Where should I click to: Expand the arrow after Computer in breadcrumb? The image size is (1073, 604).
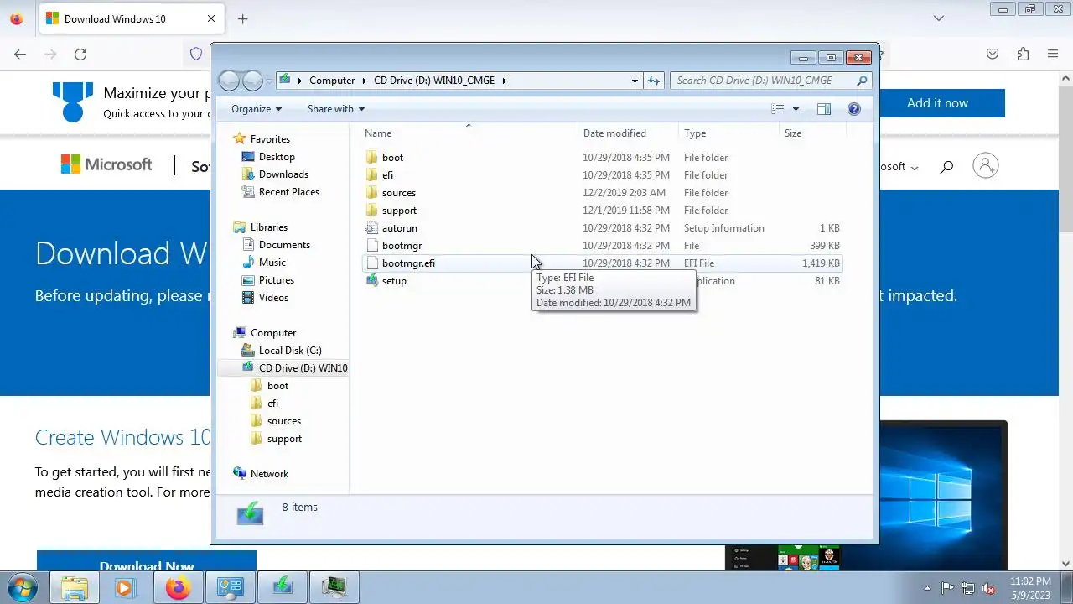(364, 81)
